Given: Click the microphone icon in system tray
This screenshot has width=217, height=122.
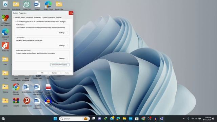Looking at the screenshot, I should (188, 119).
